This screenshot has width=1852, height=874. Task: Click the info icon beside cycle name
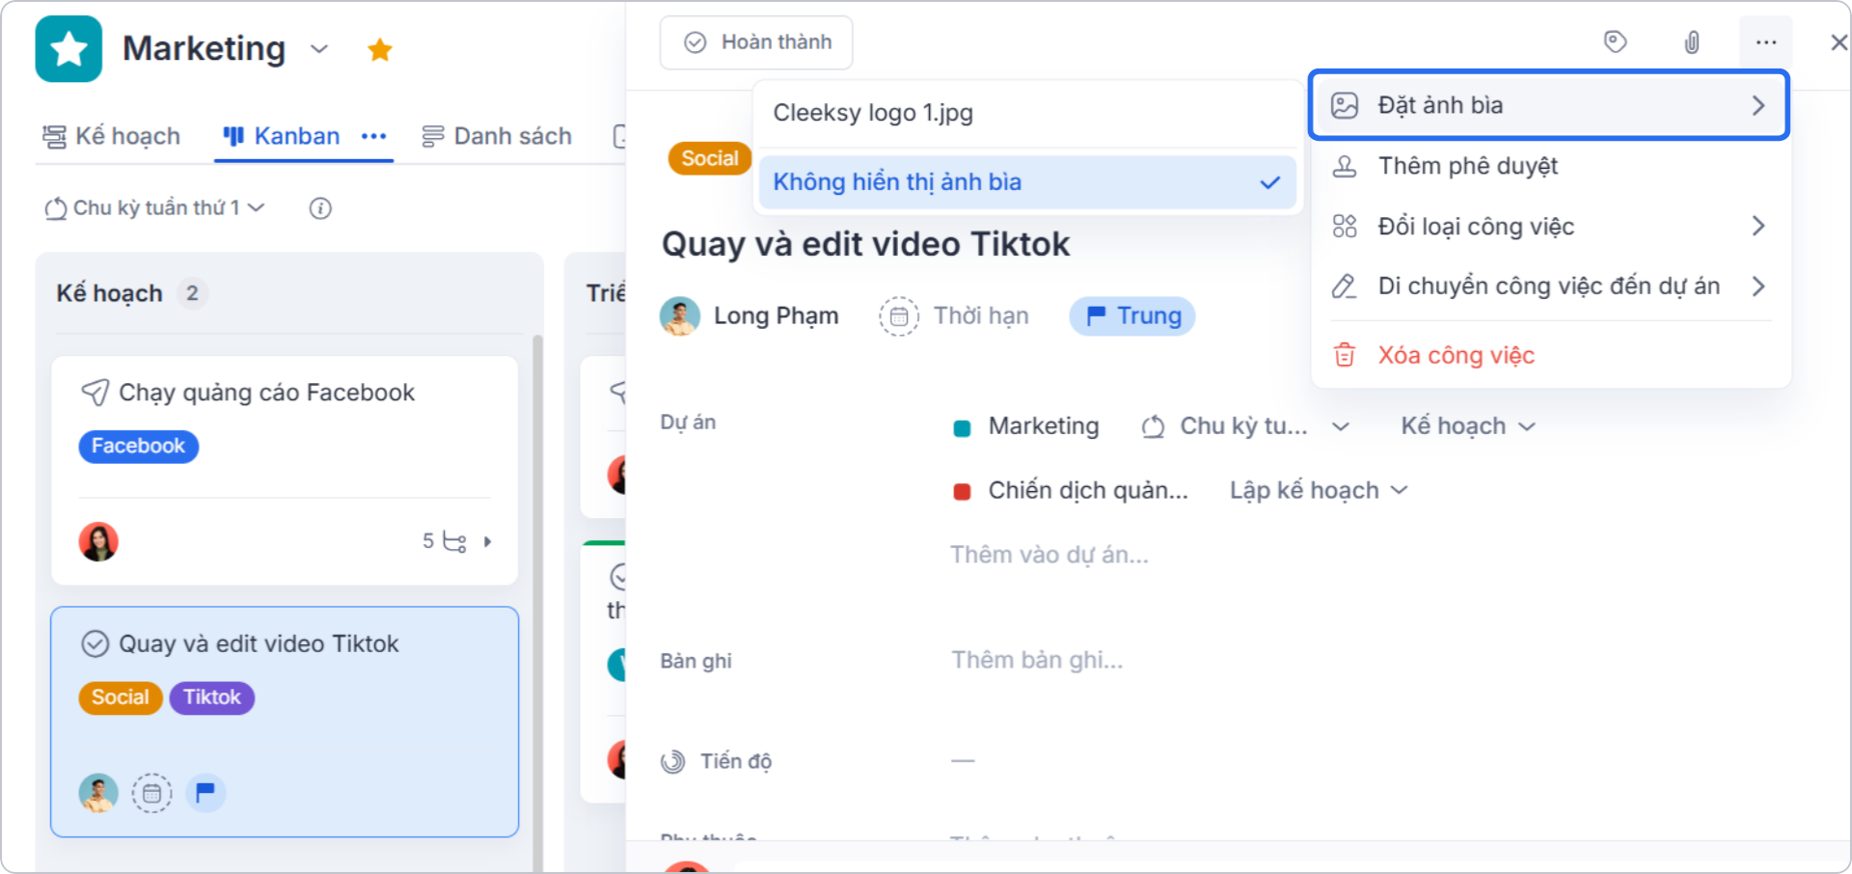320,207
